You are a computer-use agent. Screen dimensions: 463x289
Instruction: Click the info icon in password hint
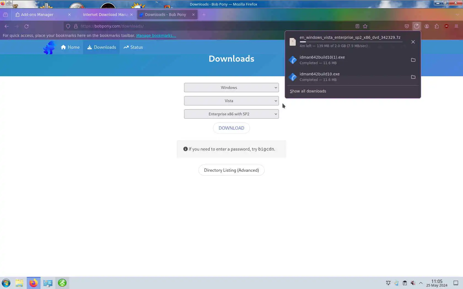[185, 149]
